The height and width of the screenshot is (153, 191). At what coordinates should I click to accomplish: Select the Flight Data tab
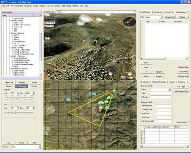[x=9, y=83]
